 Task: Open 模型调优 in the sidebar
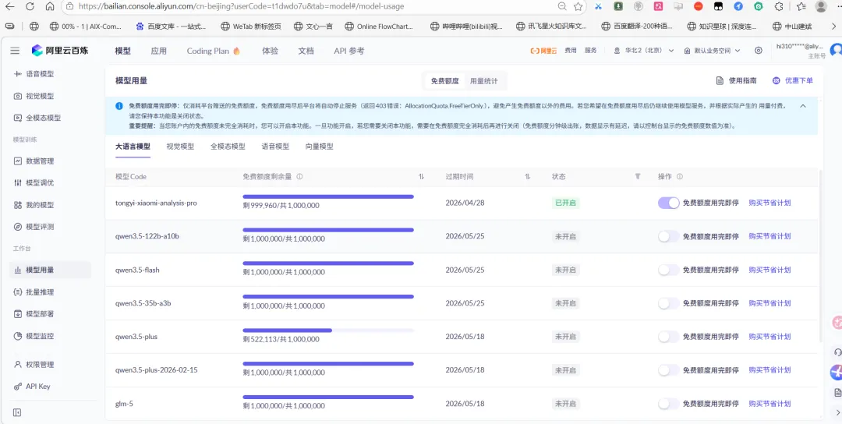pyautogui.click(x=34, y=183)
